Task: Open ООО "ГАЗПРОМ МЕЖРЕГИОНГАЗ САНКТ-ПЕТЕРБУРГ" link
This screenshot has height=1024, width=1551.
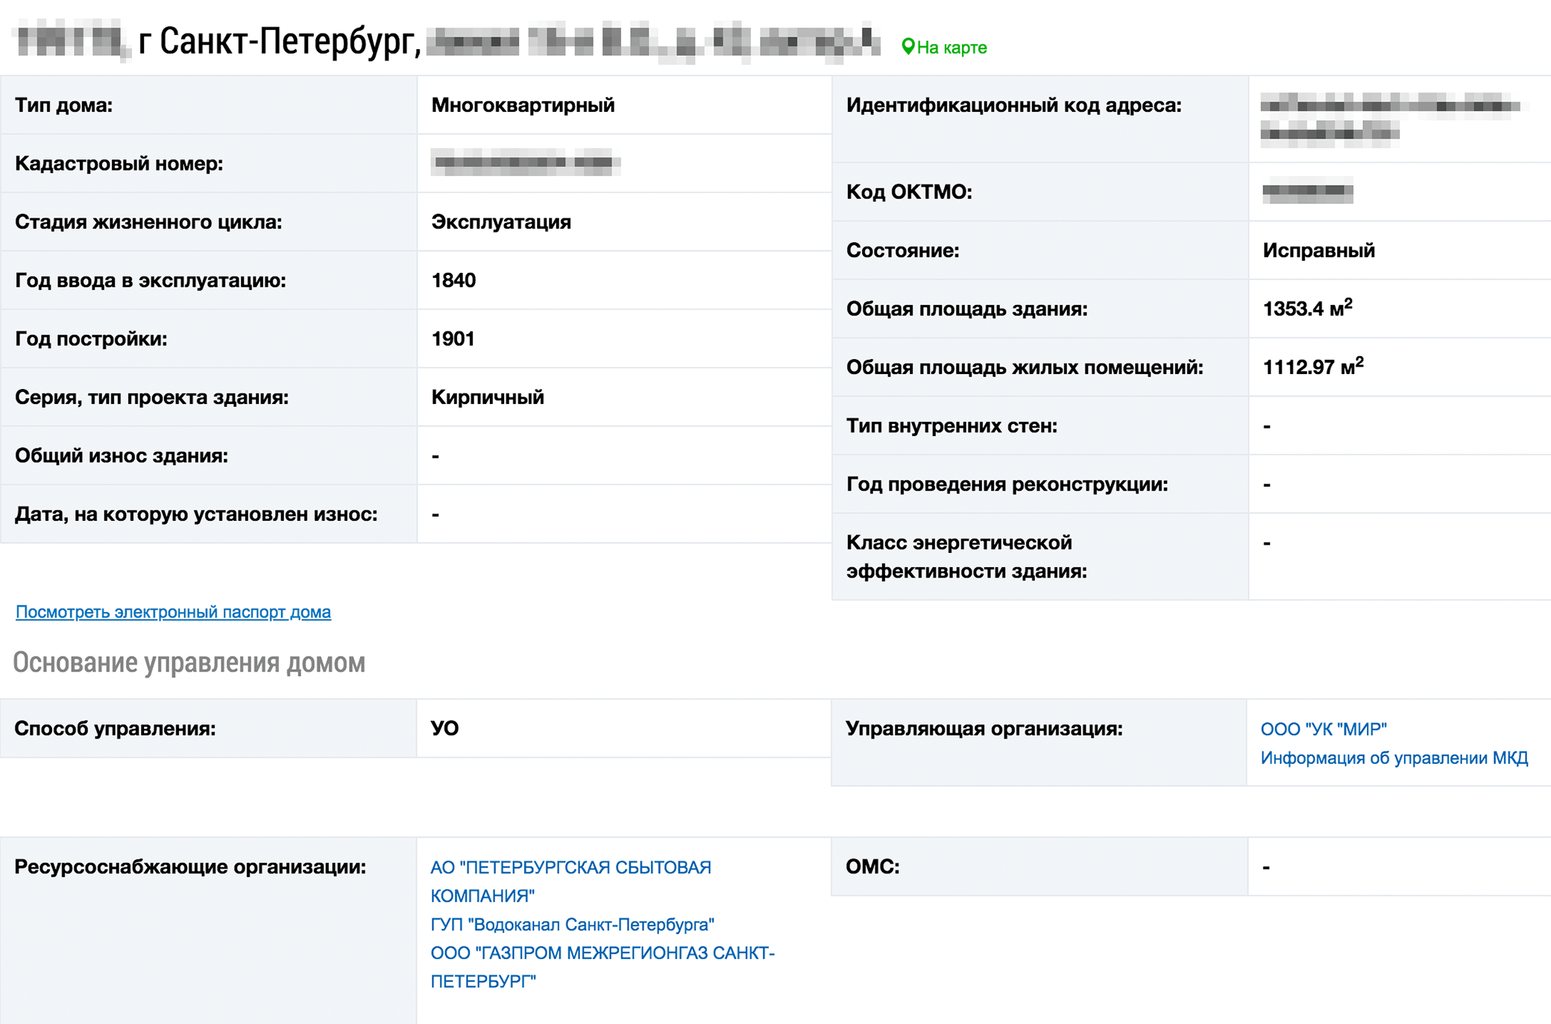Action: [603, 967]
